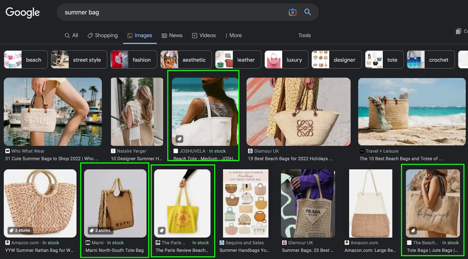Select the 'luxury' suggestion chip
The height and width of the screenshot is (259, 468).
coord(286,60)
